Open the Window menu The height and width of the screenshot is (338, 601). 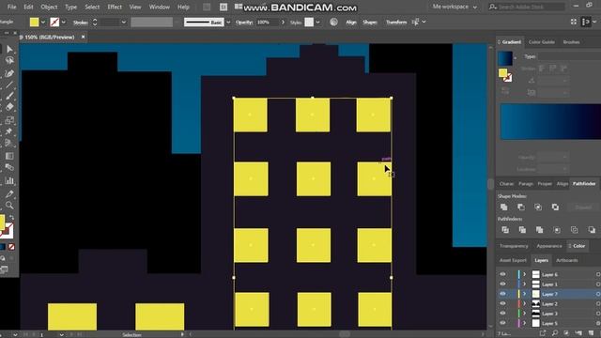159,7
